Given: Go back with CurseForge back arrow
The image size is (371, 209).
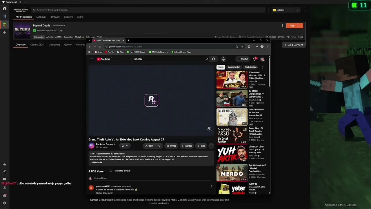Looking at the screenshot, I should pos(21,2).
